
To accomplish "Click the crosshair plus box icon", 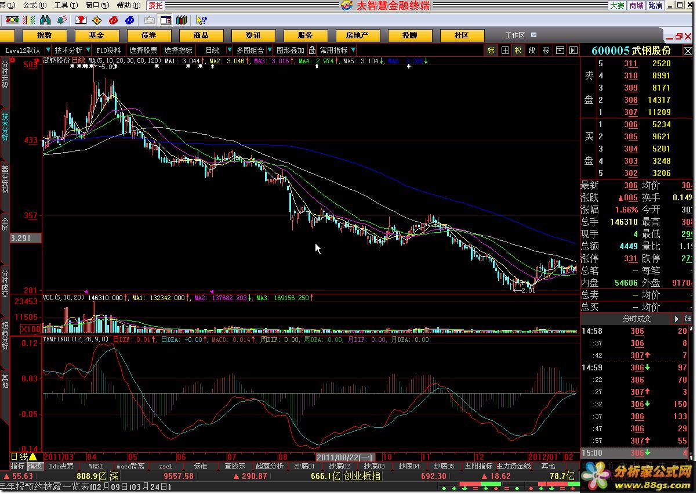I will click(505, 51).
